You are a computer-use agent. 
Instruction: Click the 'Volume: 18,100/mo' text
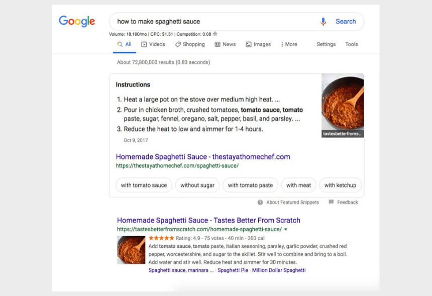point(128,34)
